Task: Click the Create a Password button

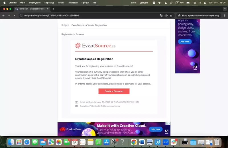Action: (114, 91)
